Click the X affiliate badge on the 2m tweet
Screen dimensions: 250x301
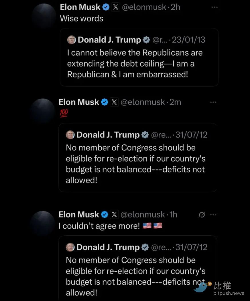point(114,102)
